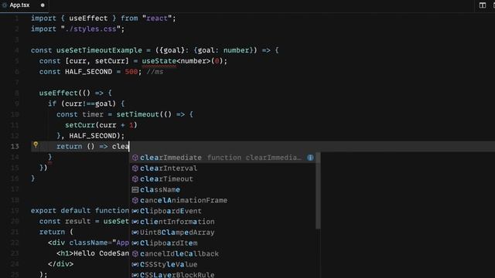Click the return keyword on line 13

pyautogui.click(x=69, y=147)
